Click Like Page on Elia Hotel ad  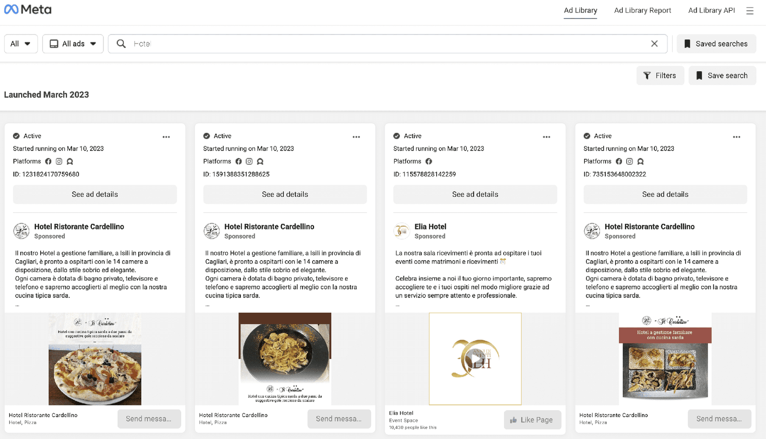(x=532, y=420)
